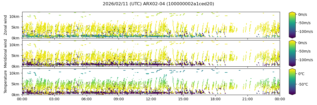Image resolution: width=317 pixels, height=105 pixels.
Task: Select the 15:00 tick on the time axis
Action: pos(183,99)
